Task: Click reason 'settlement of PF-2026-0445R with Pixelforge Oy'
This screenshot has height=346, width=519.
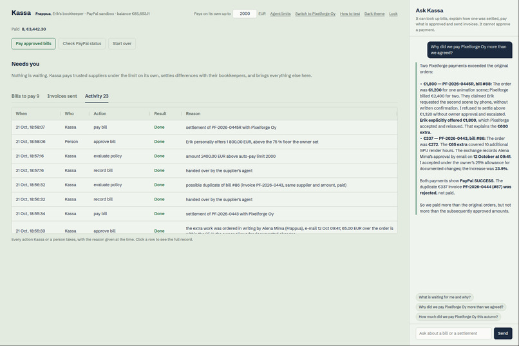Action: [231, 128]
